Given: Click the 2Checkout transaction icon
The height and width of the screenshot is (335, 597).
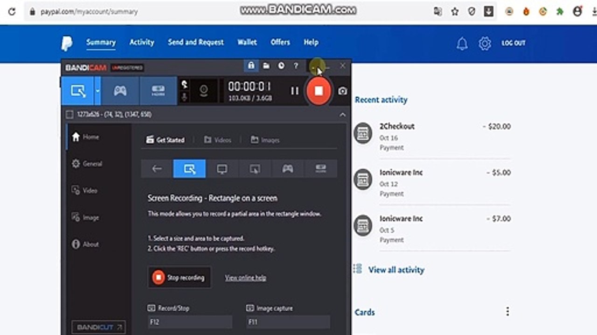Looking at the screenshot, I should click(363, 133).
